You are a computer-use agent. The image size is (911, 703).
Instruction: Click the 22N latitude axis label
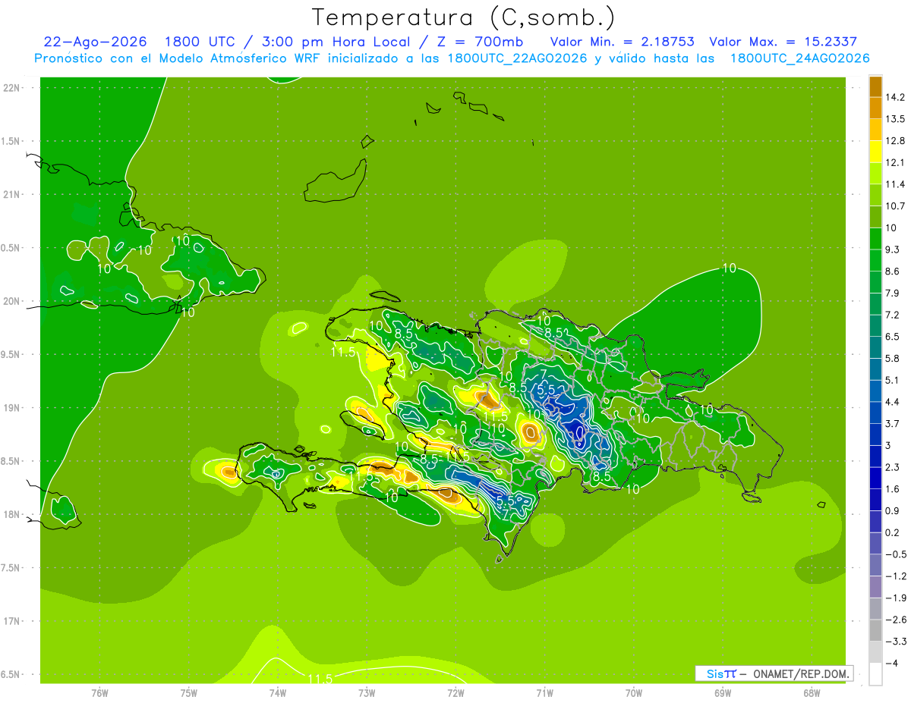(11, 88)
